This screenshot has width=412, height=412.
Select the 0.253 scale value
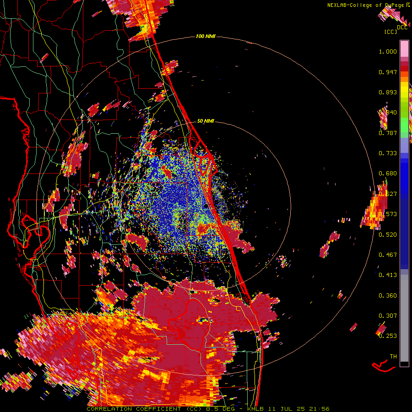[388, 336]
